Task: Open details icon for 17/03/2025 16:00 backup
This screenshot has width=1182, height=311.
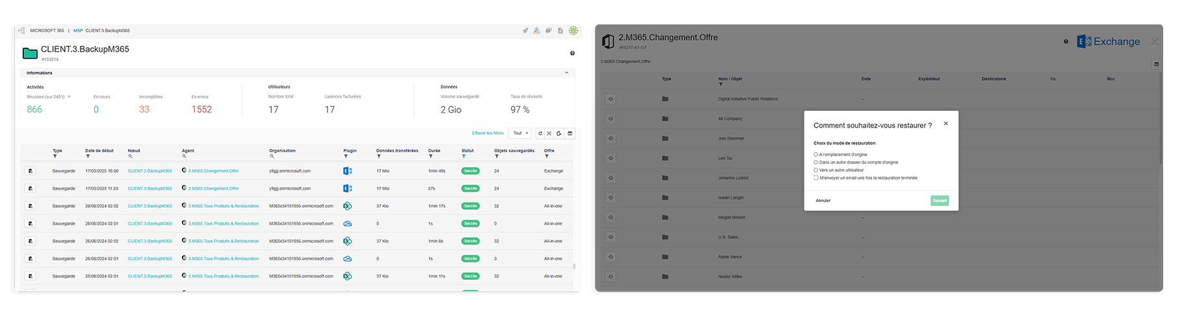Action: 30,171
